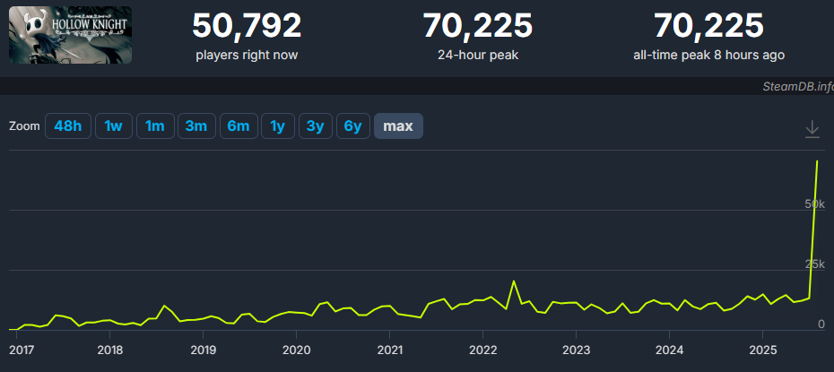
Task: Click the 50,792 players right now figure
Action: tap(247, 25)
